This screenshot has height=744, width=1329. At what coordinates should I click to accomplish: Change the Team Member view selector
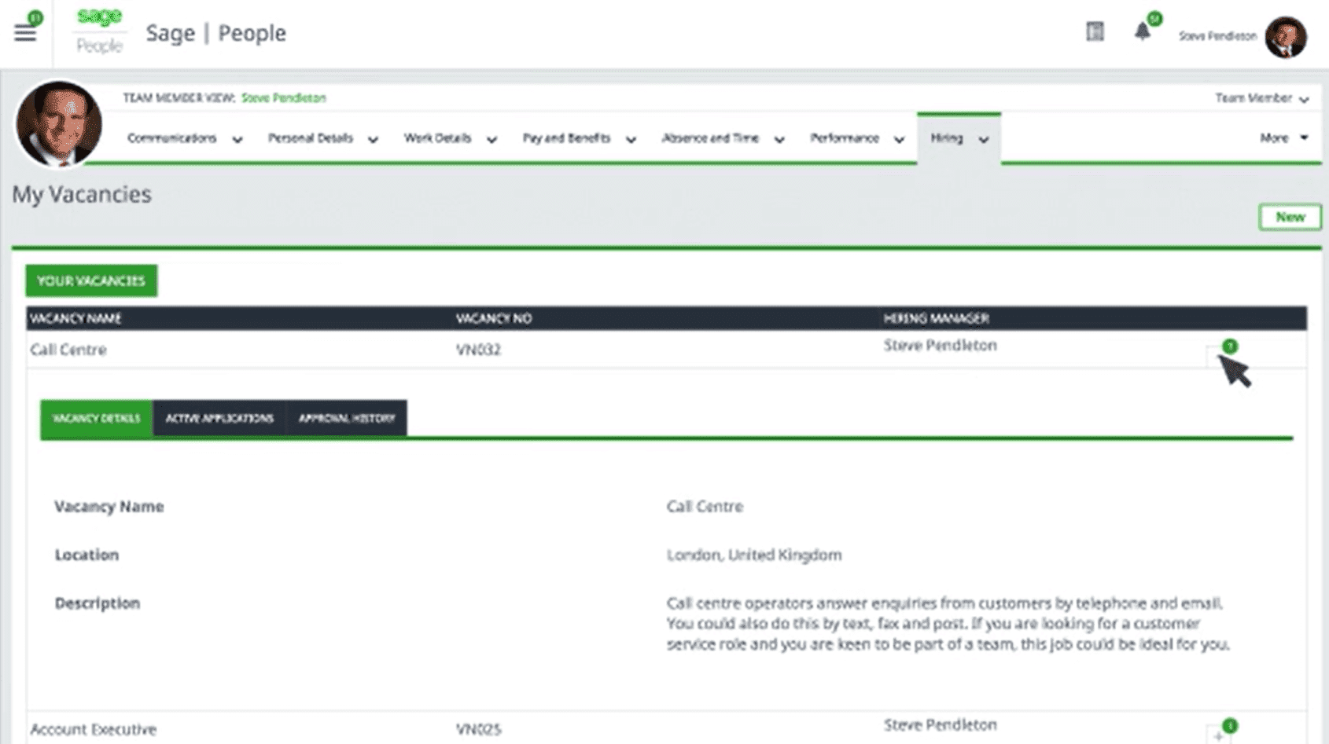[1261, 98]
